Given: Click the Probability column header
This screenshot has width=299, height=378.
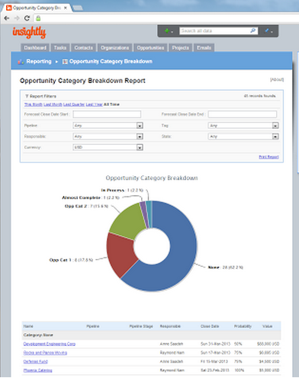Looking at the screenshot, I should pos(243,326).
